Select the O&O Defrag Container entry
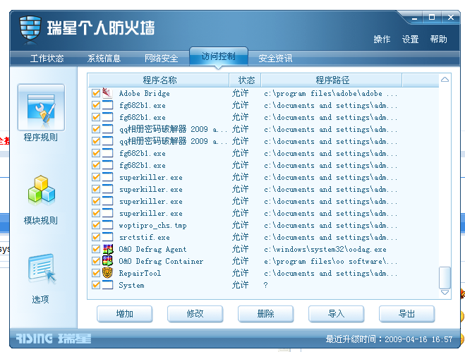465x352 pixels. coord(161,261)
